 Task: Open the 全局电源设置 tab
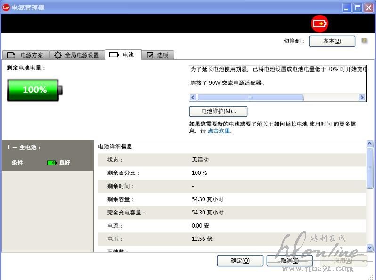(x=77, y=55)
